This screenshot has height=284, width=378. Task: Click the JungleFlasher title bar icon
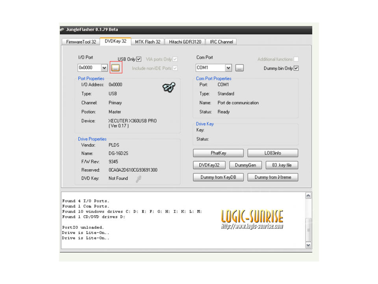[63, 30]
